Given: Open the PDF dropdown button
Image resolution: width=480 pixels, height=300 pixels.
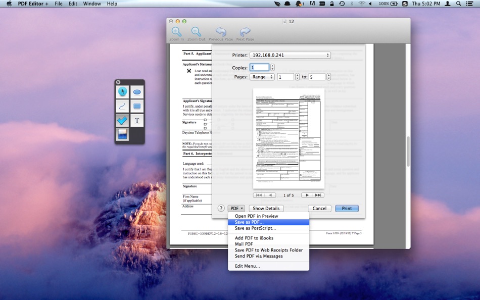Looking at the screenshot, I should [x=236, y=208].
